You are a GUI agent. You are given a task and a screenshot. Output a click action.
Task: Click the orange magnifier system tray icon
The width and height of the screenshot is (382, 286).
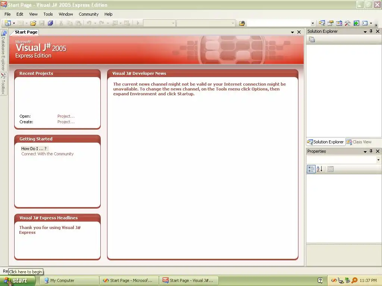click(x=354, y=281)
